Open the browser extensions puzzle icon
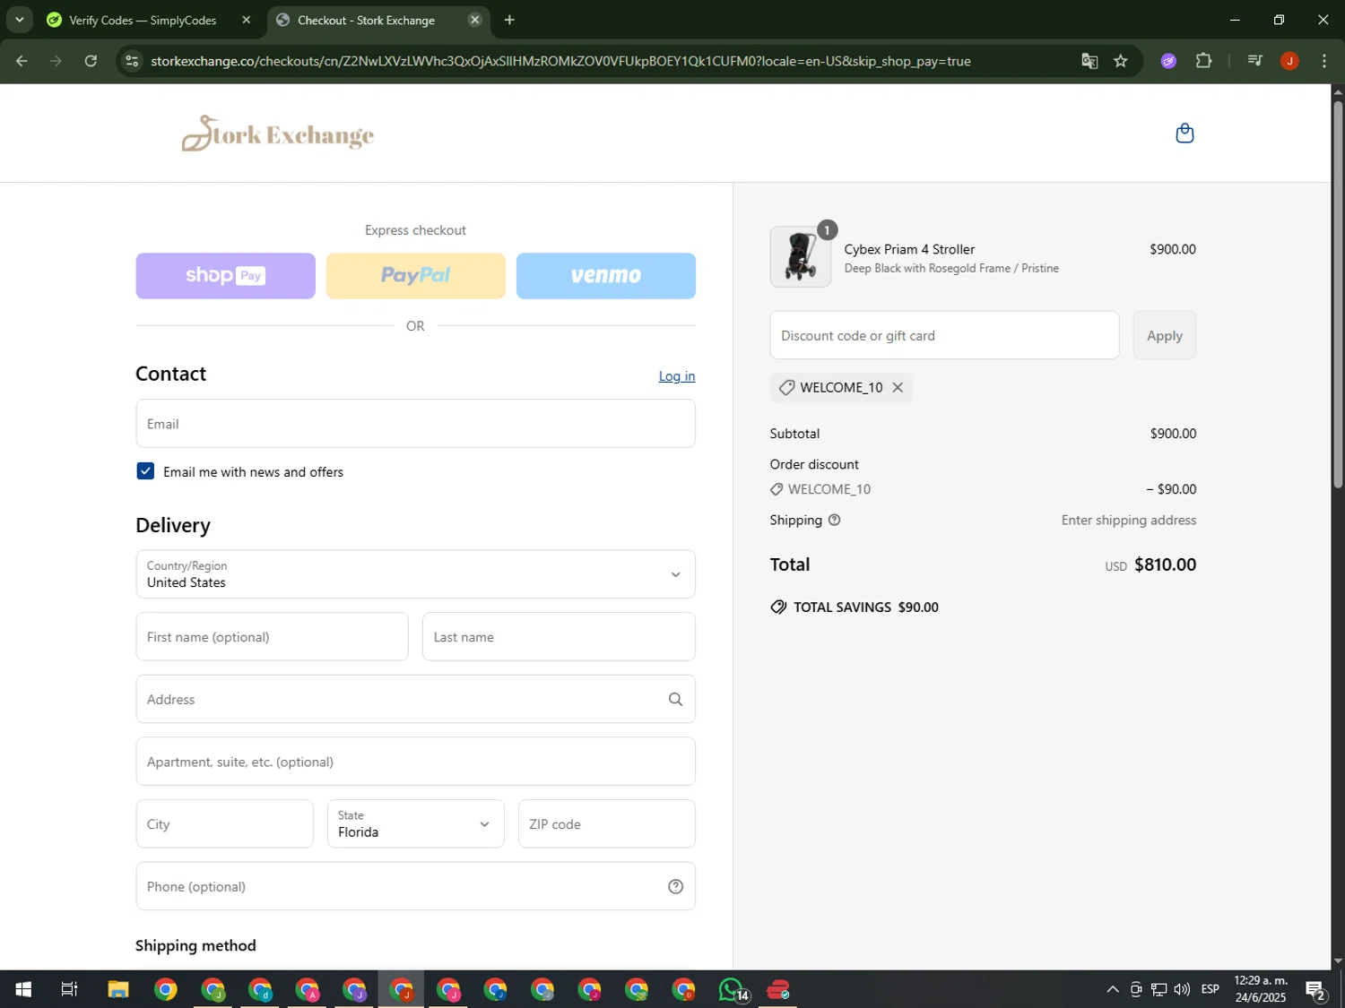Image resolution: width=1345 pixels, height=1008 pixels. pyautogui.click(x=1203, y=61)
